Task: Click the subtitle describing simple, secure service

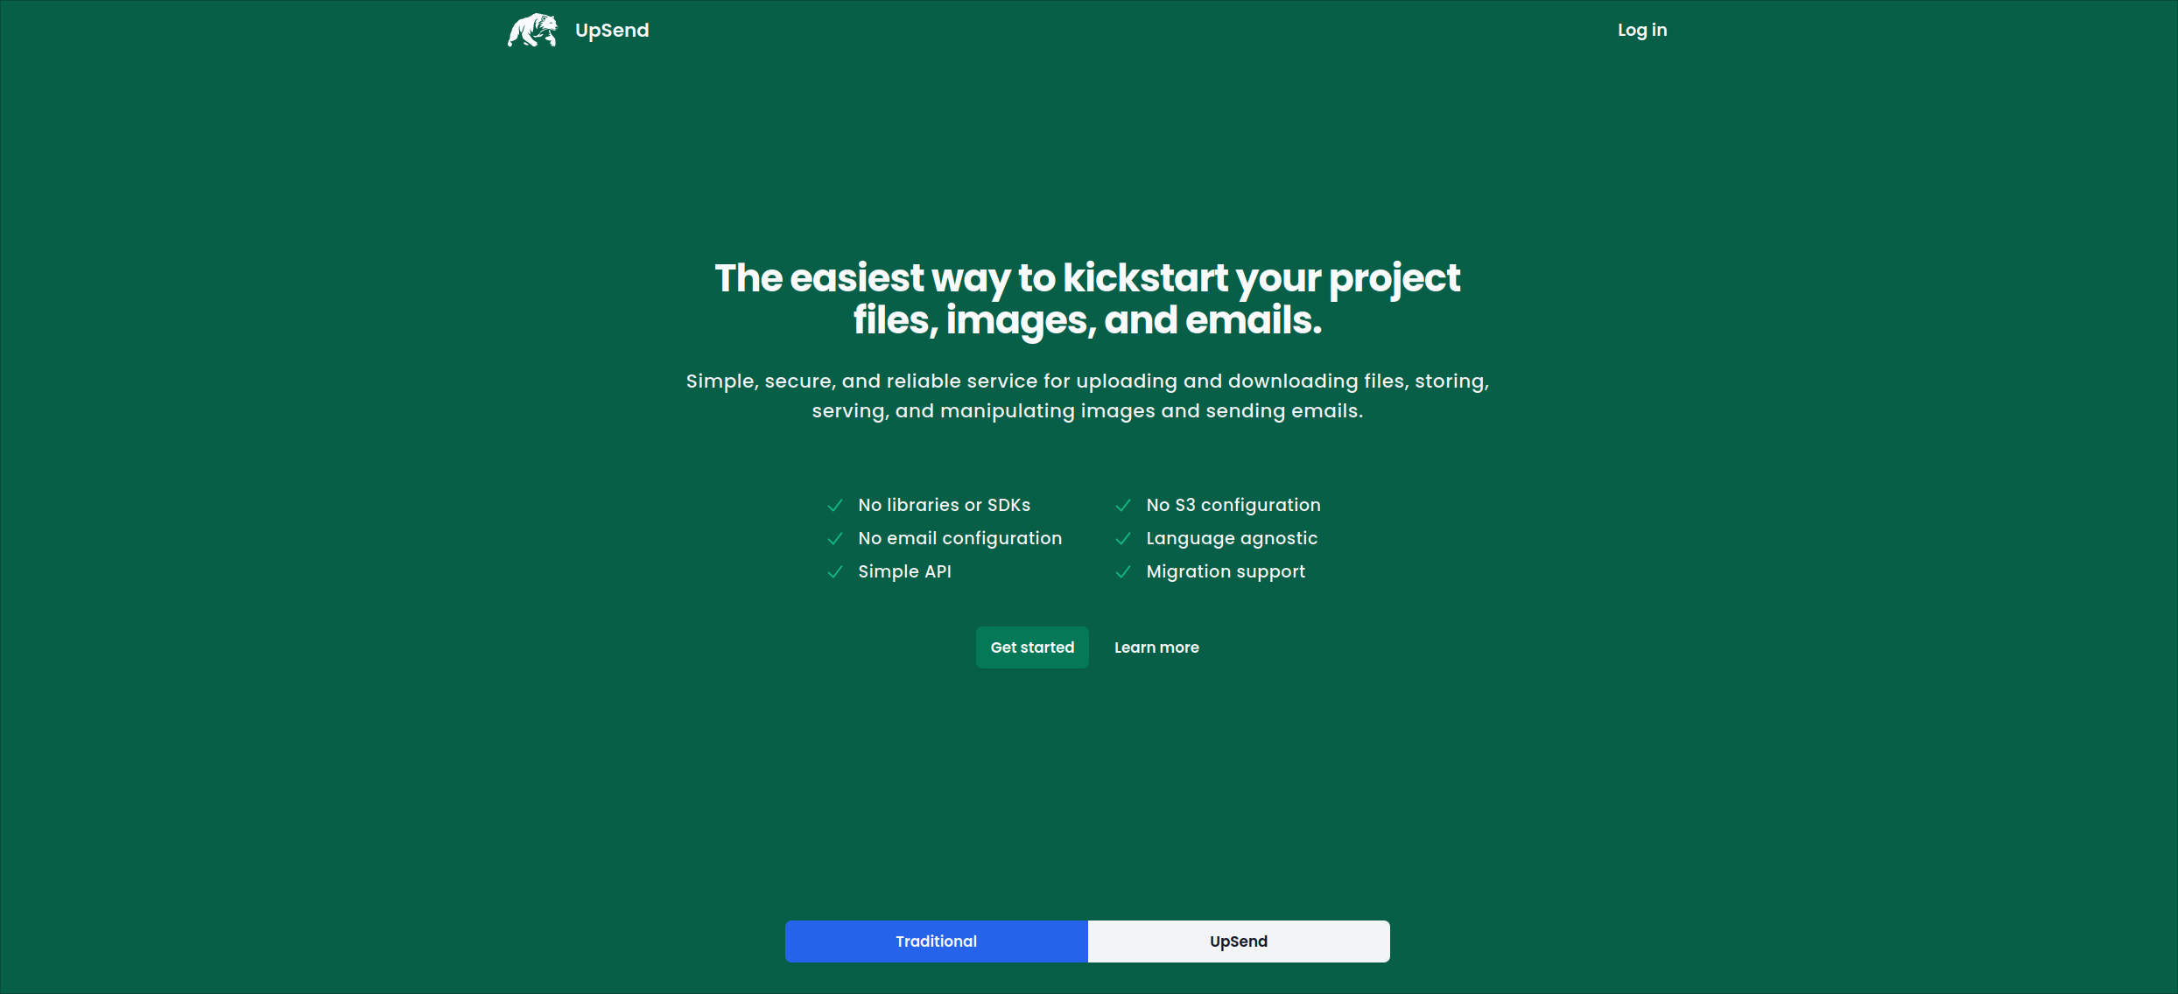Action: click(x=1087, y=395)
